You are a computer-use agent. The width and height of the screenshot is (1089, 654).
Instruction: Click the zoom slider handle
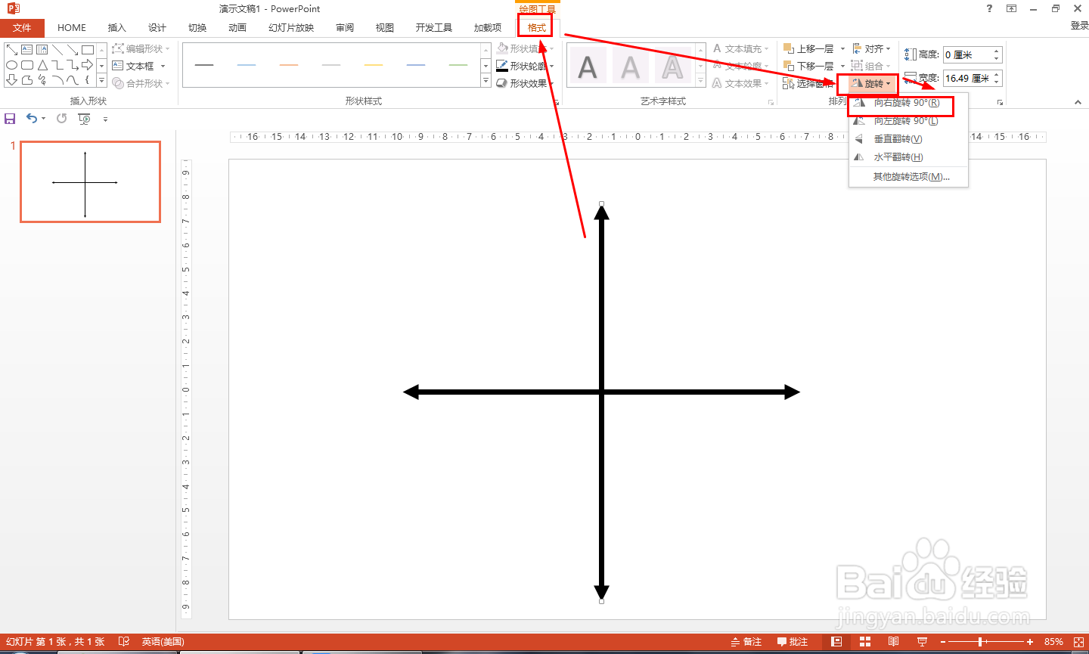coord(980,642)
